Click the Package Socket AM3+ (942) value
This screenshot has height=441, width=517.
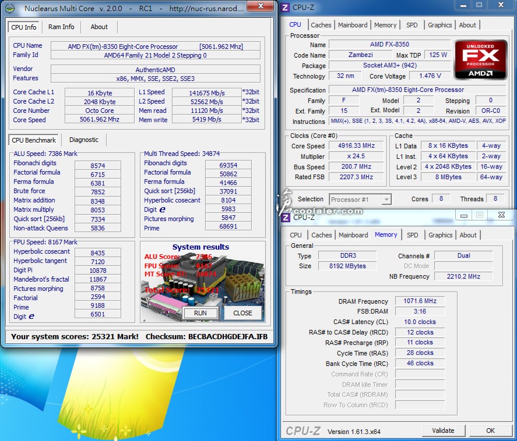tap(390, 66)
